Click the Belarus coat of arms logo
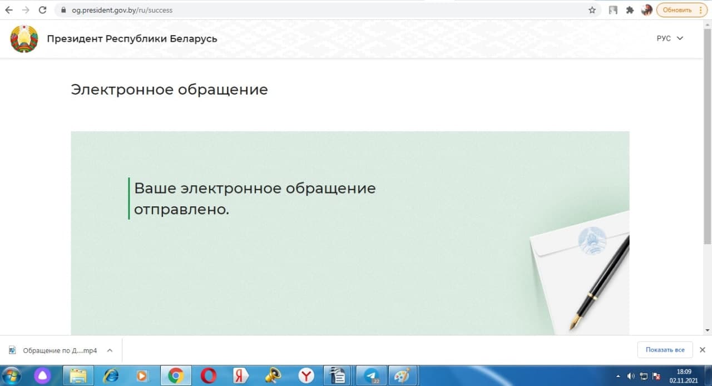Screen dimensions: 712x386 pos(24,39)
